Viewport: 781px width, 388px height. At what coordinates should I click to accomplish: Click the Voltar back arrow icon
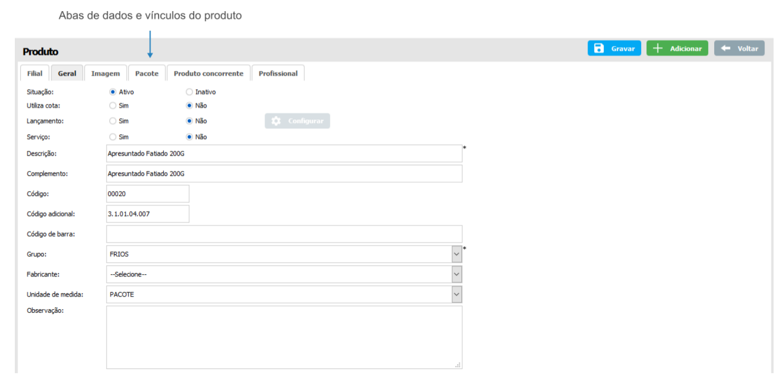click(x=726, y=48)
